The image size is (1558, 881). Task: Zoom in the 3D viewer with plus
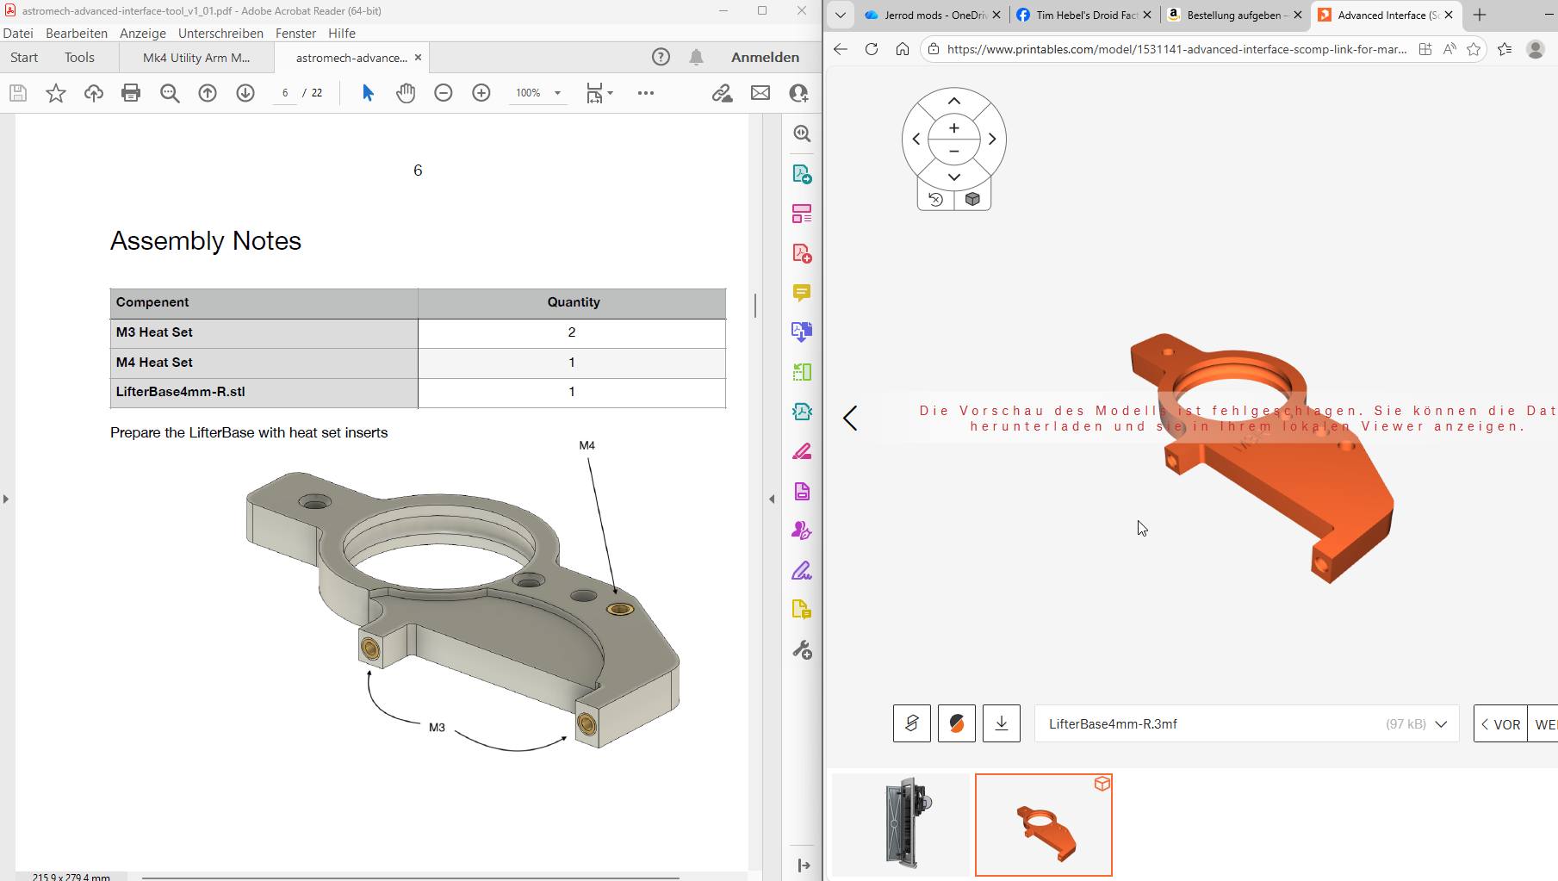tap(954, 128)
